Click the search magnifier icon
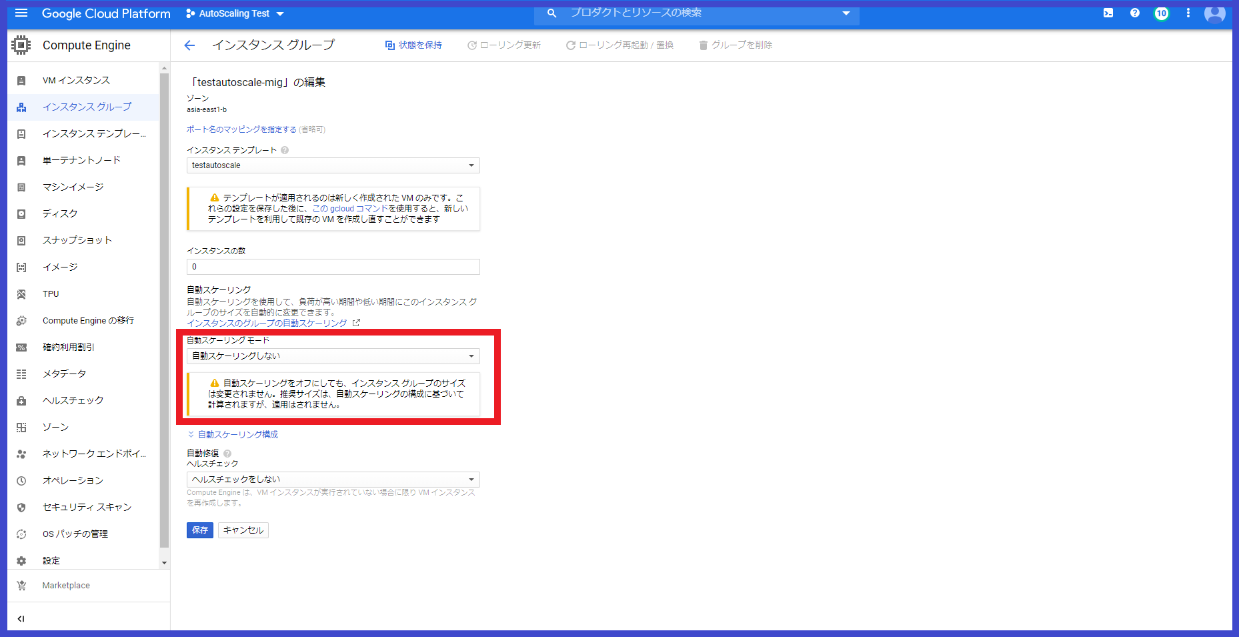Viewport: 1239px width, 637px height. (x=551, y=13)
